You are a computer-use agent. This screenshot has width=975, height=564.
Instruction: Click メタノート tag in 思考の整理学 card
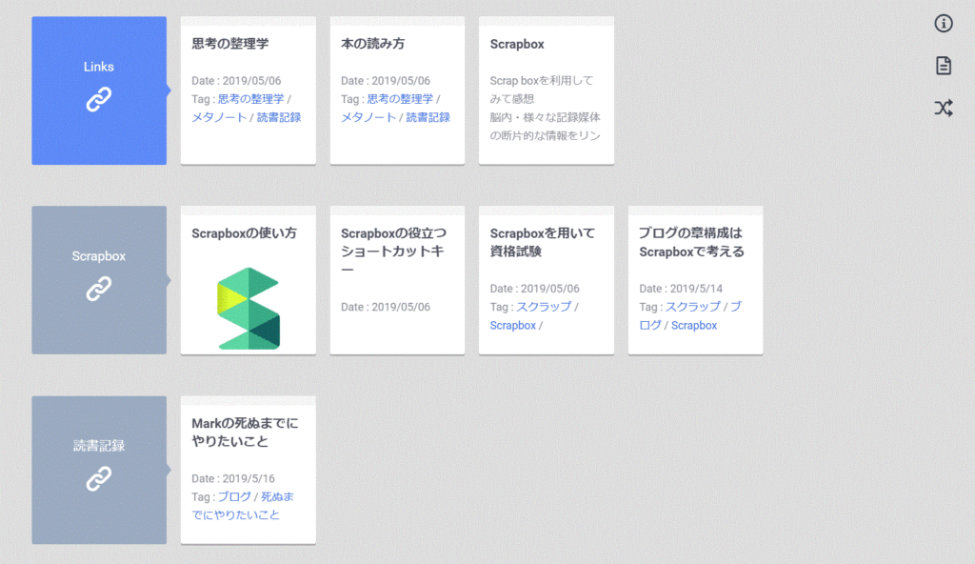coord(220,117)
